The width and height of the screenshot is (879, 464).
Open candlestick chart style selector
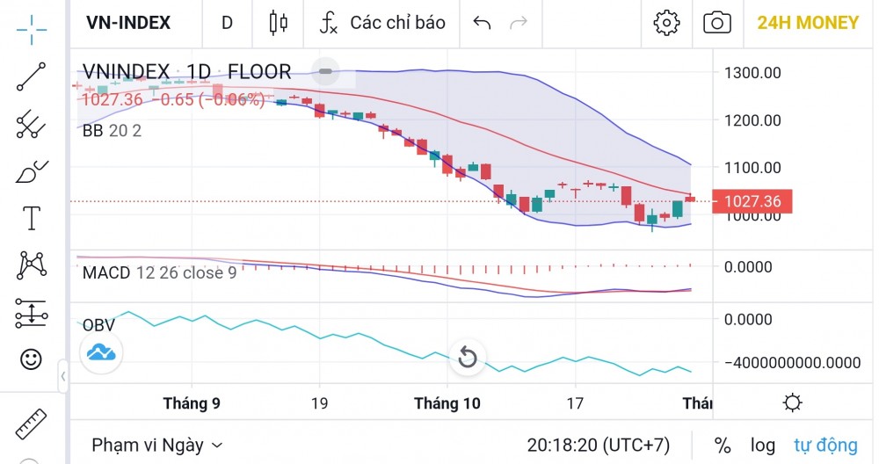point(279,23)
